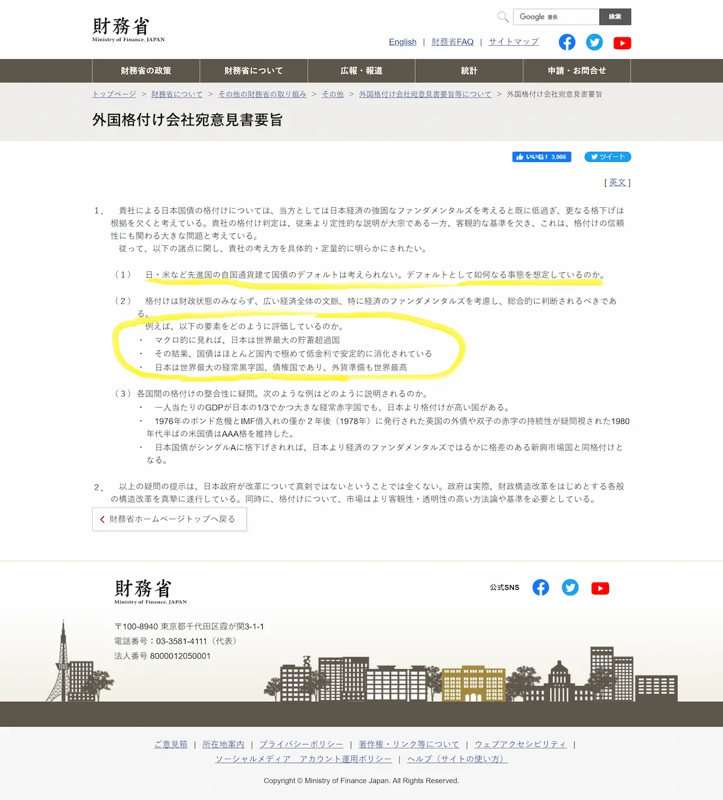Click the footer YouTube icon
This screenshot has height=800, width=723.
pyautogui.click(x=600, y=588)
